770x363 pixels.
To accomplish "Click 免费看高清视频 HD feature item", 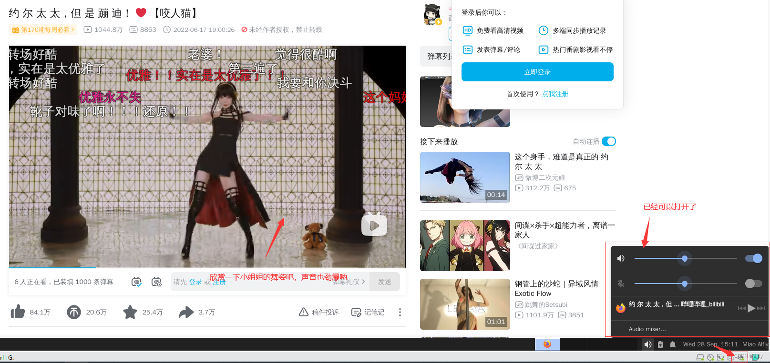I will (493, 30).
